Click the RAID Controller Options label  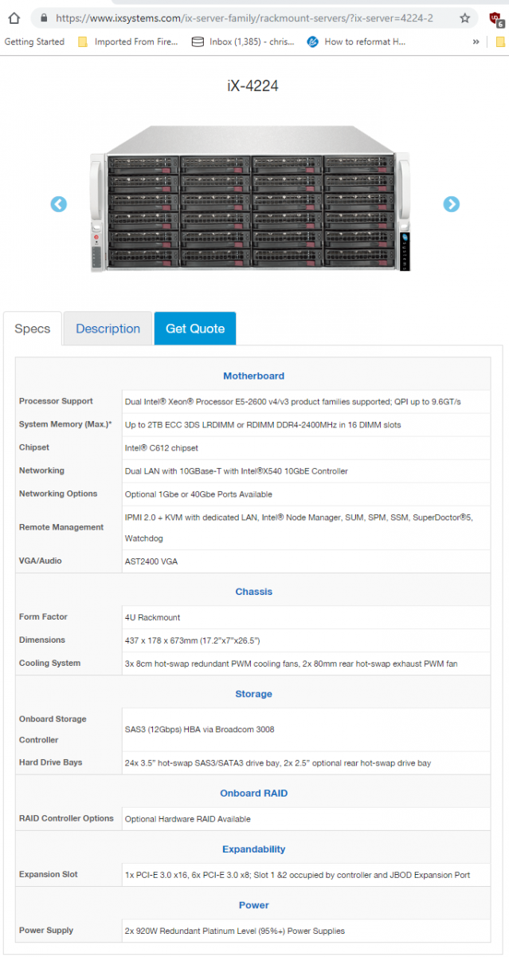pos(66,818)
